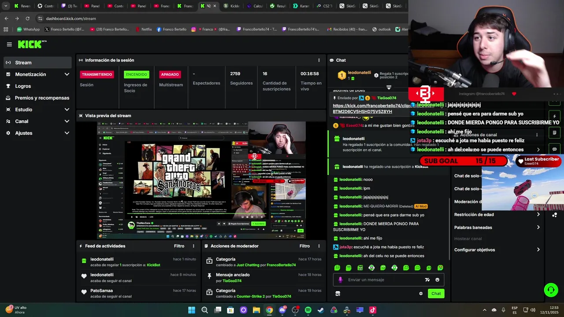Click the chat translate icon in the message box
564x317 pixels.
click(427, 280)
